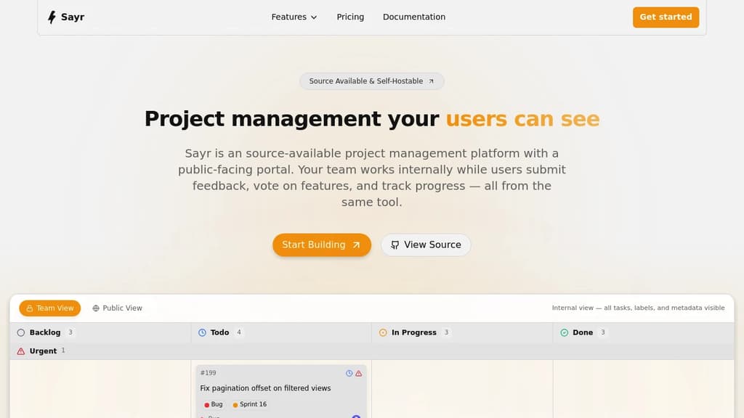Click the Start Building button

(x=321, y=245)
